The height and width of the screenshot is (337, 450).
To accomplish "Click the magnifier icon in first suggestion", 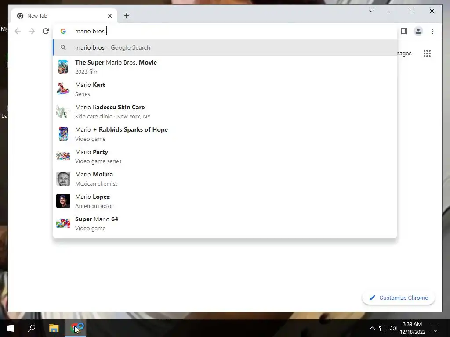I will tap(63, 47).
